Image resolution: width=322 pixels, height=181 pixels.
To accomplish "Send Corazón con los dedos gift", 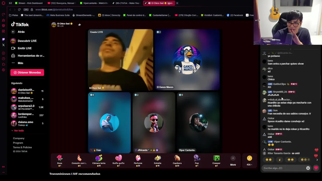I will (79, 161).
